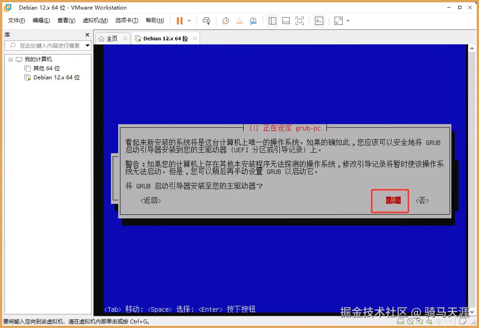Enter fullscreen mode for the VM

pyautogui.click(x=299, y=20)
